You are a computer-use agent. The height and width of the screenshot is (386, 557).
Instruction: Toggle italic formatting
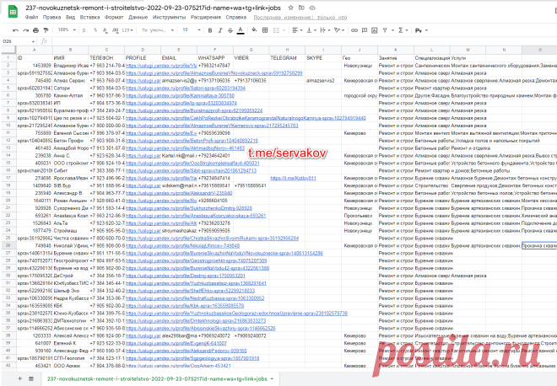[x=220, y=30]
